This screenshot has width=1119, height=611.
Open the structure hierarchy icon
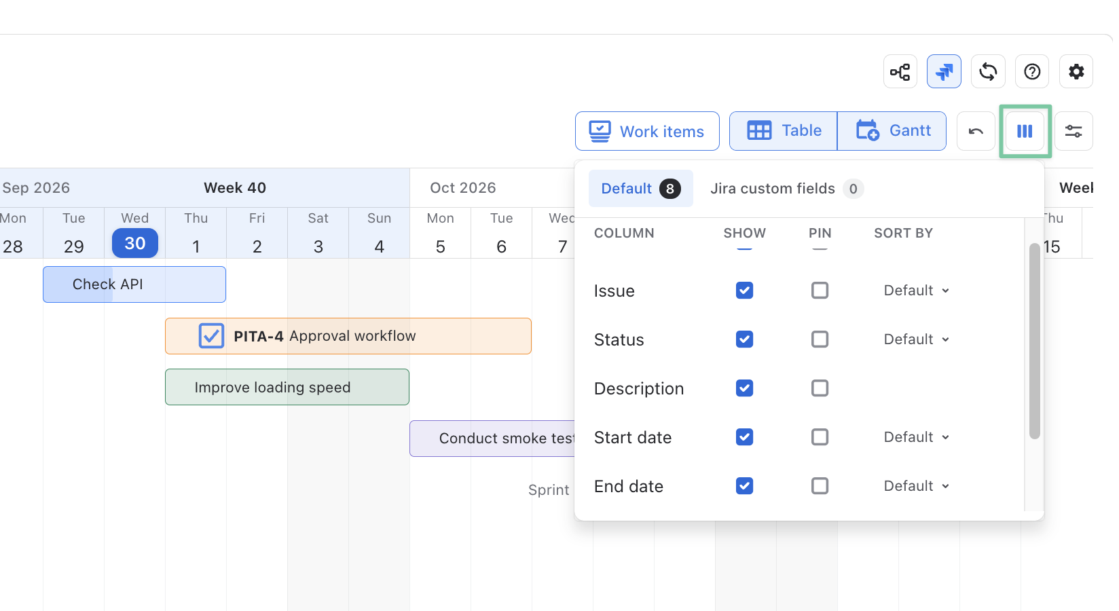tap(900, 71)
